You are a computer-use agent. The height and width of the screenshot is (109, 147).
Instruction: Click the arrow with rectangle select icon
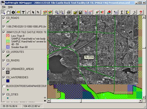point(116,12)
